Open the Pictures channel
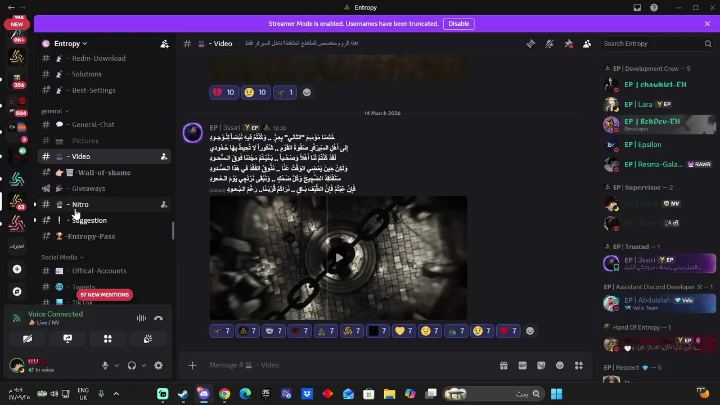Image resolution: width=720 pixels, height=405 pixels. coord(105,141)
